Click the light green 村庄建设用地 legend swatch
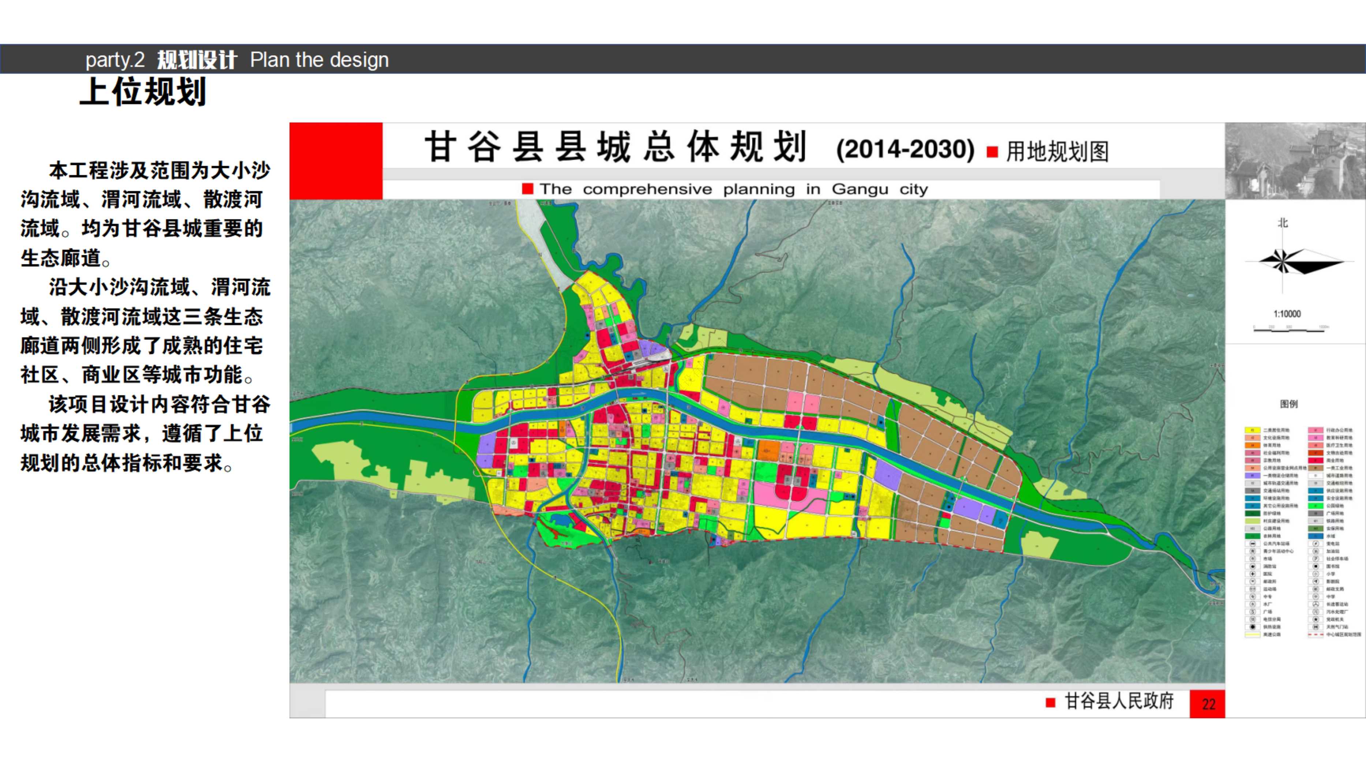The width and height of the screenshot is (1366, 768). tap(1253, 521)
